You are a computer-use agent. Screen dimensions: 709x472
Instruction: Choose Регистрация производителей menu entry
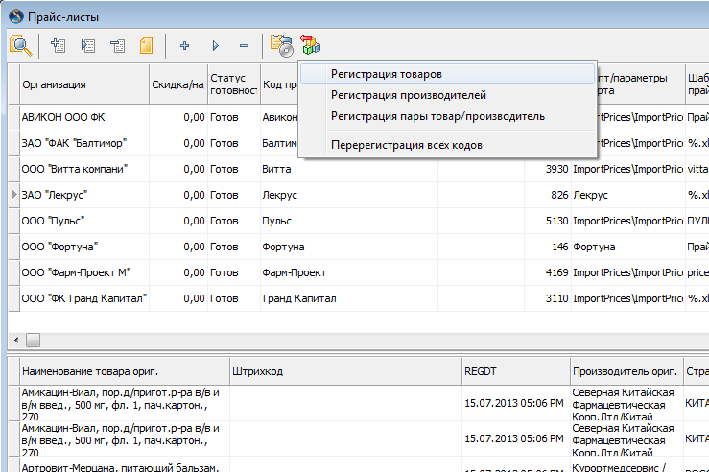click(x=448, y=95)
